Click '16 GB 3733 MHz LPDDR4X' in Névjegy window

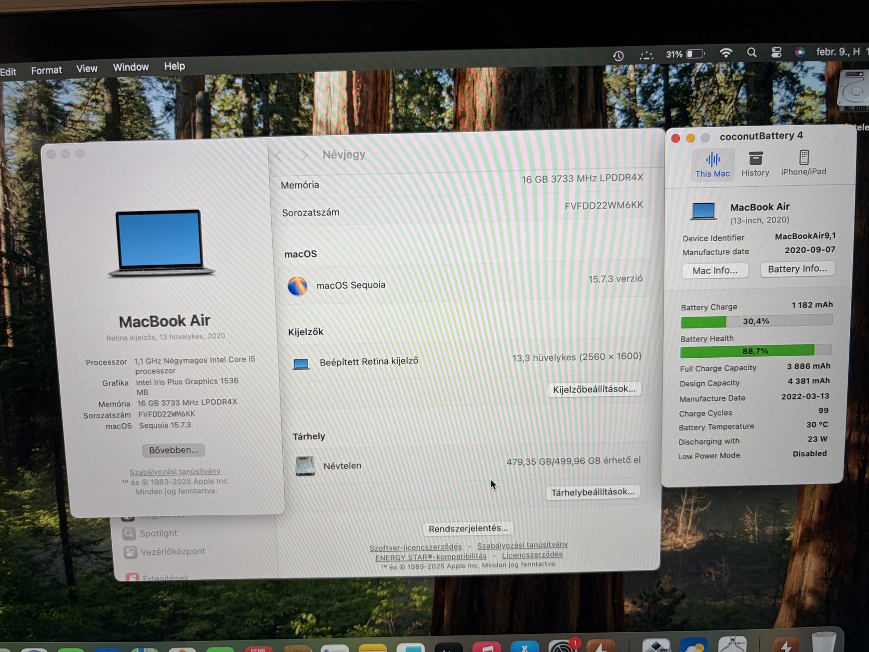[x=582, y=178]
